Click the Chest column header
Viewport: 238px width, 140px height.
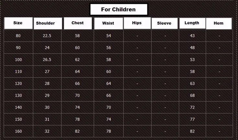pyautogui.click(x=78, y=23)
